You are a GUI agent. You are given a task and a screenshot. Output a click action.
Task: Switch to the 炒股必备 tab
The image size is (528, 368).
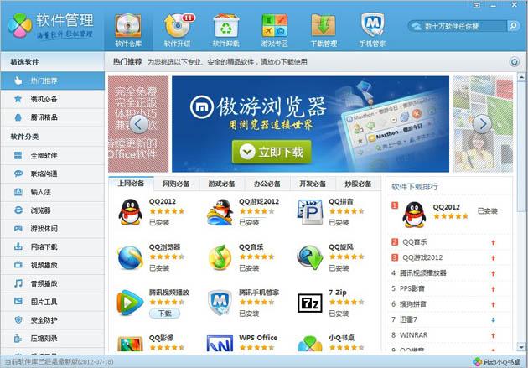(x=358, y=184)
